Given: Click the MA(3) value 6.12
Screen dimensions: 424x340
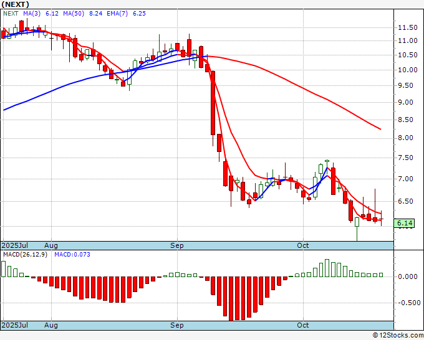Looking at the screenshot, I should pos(52,14).
